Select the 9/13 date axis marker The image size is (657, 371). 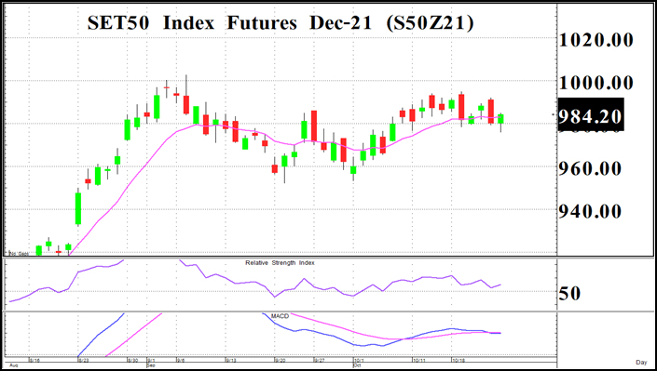(231, 360)
